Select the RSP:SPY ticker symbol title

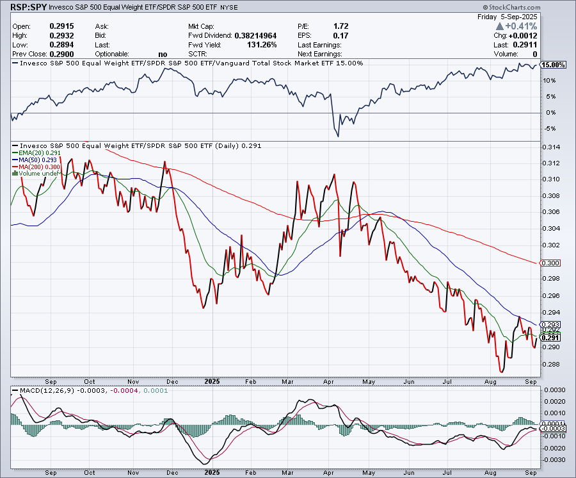[28, 7]
